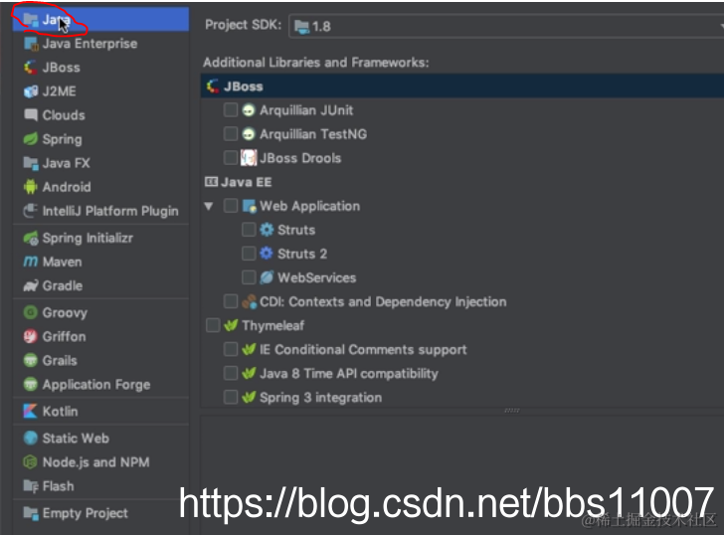The width and height of the screenshot is (724, 535).
Task: Check the Spring 3 integration checkbox
Action: click(x=231, y=398)
